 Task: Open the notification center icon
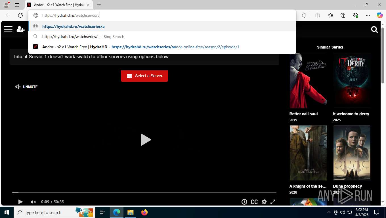[x=377, y=212]
